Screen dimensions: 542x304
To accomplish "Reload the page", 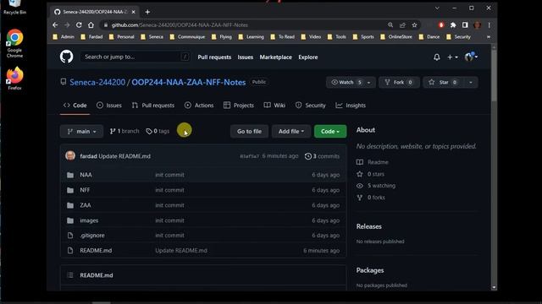I will point(79,25).
